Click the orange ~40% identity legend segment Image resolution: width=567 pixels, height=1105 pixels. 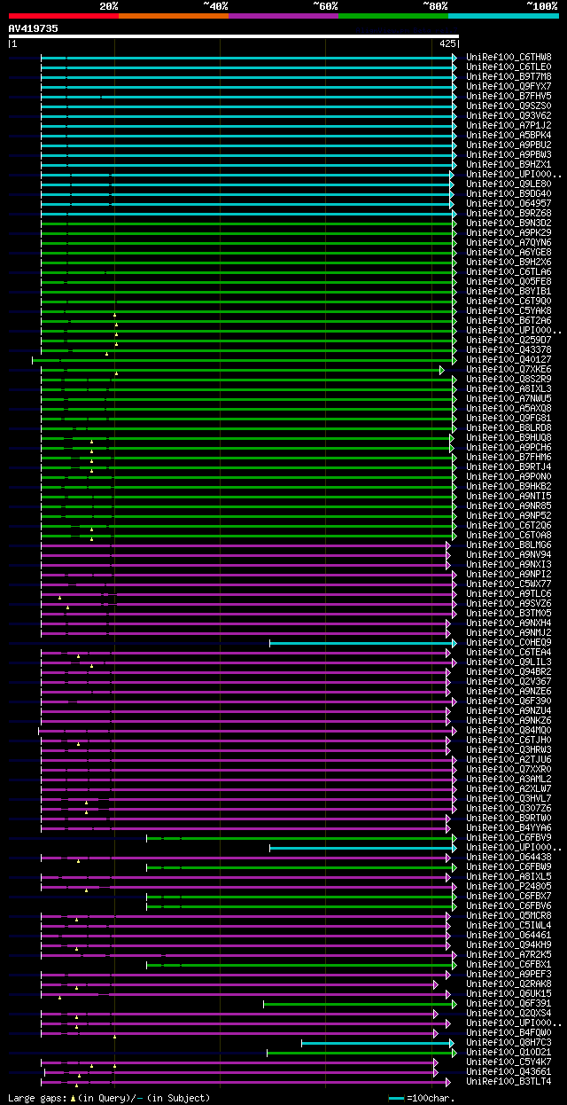coord(174,16)
